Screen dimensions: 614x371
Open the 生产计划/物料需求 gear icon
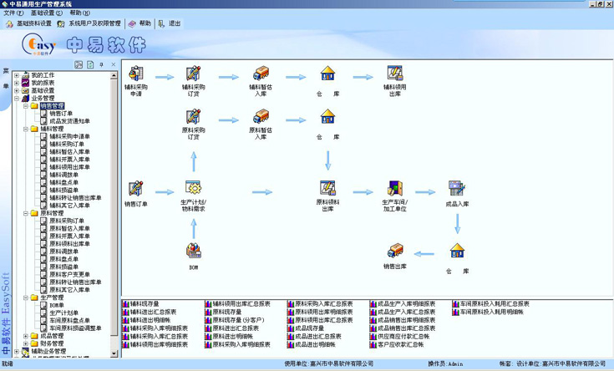point(194,188)
